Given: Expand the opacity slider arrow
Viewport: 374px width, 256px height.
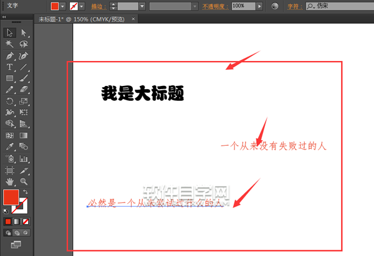Looking at the screenshot, I should coord(259,6).
